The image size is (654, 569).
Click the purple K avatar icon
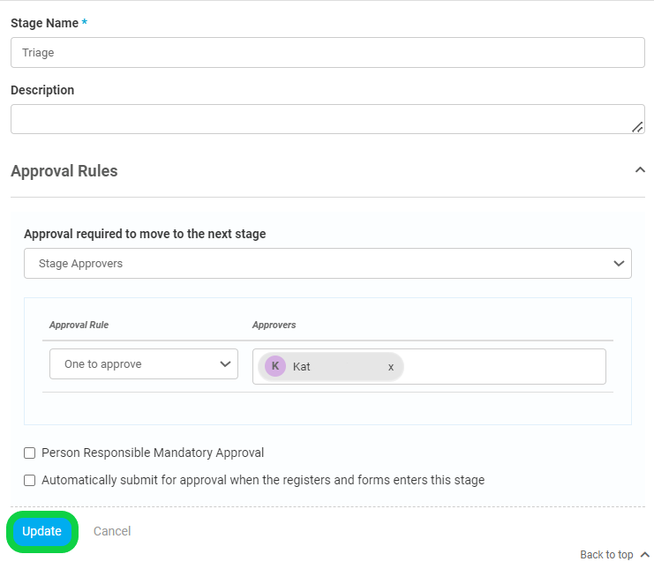(275, 366)
